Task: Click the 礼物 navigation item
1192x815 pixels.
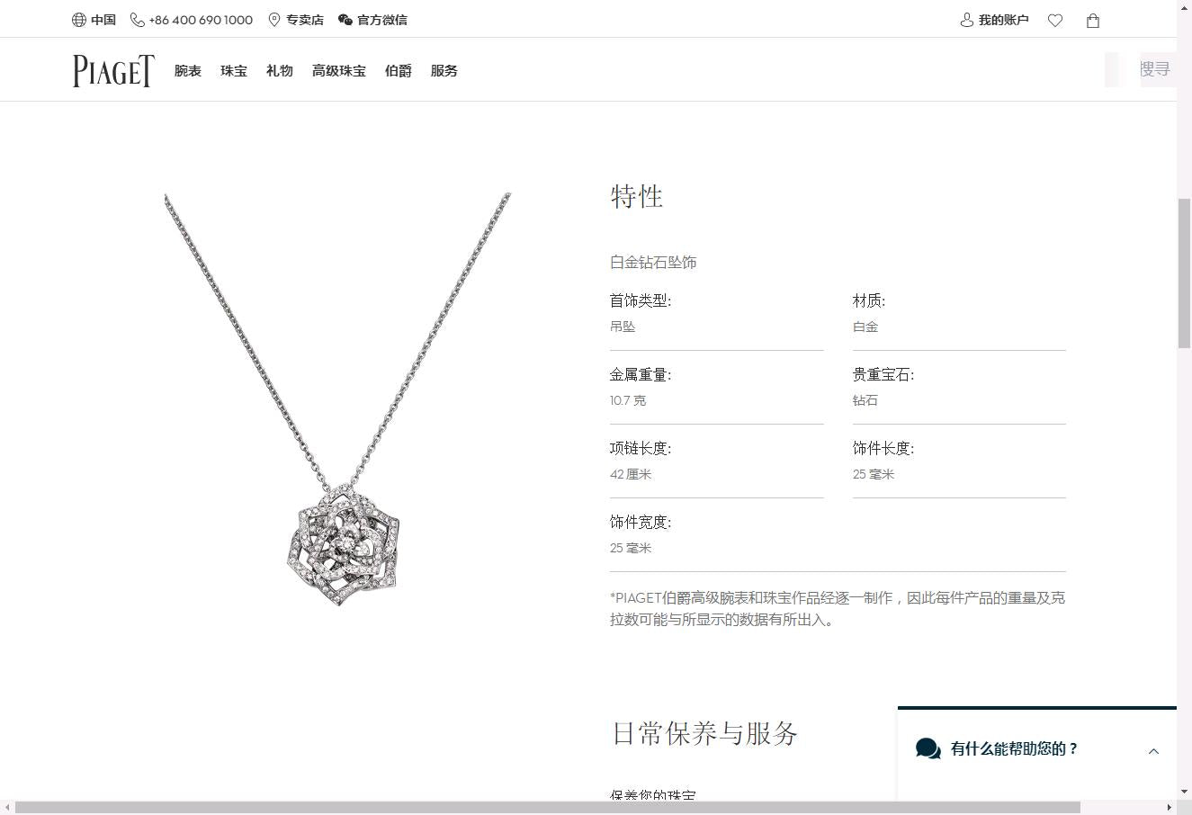Action: pos(280,70)
